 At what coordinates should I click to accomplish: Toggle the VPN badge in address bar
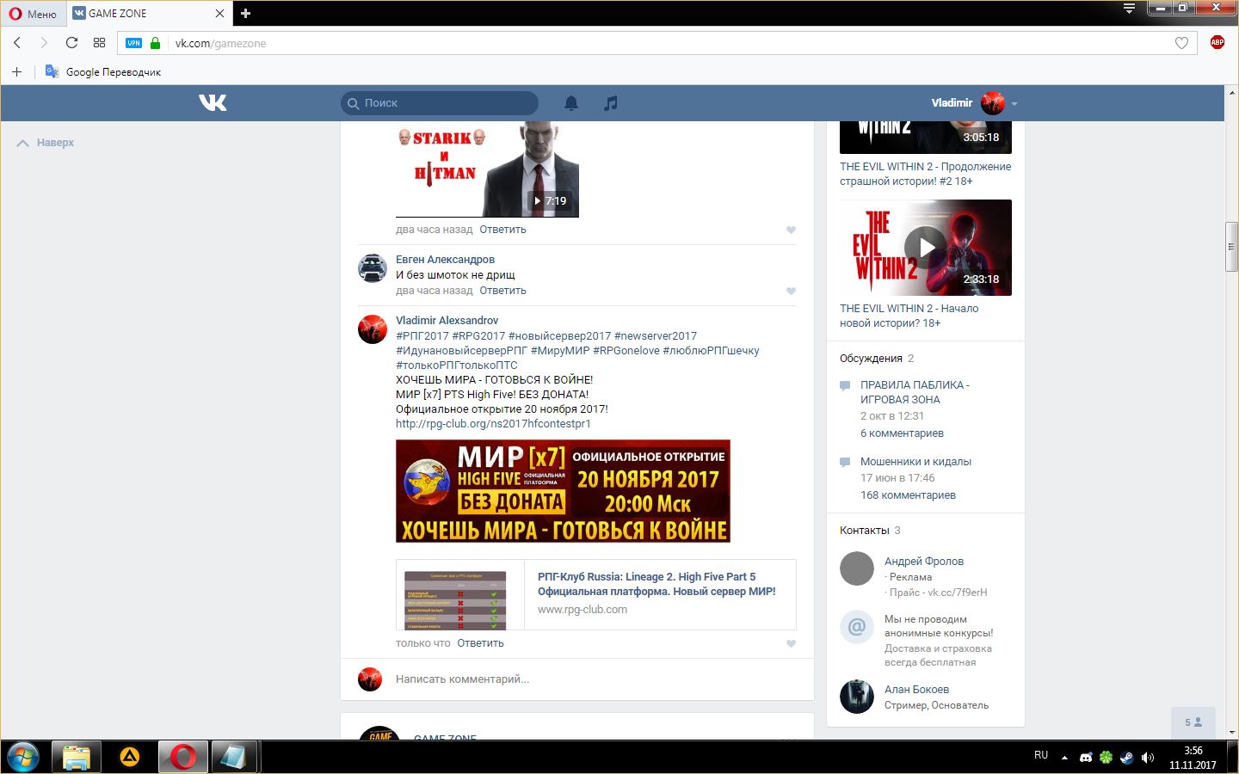coord(133,43)
